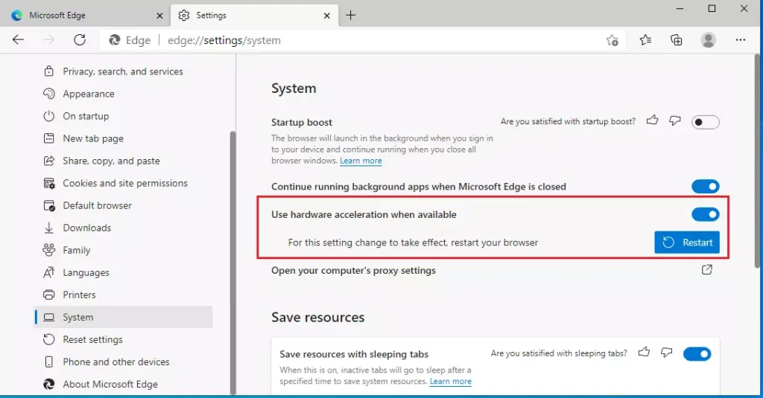Open Share, copy, and paste settings
763x398 pixels.
[x=123, y=161]
